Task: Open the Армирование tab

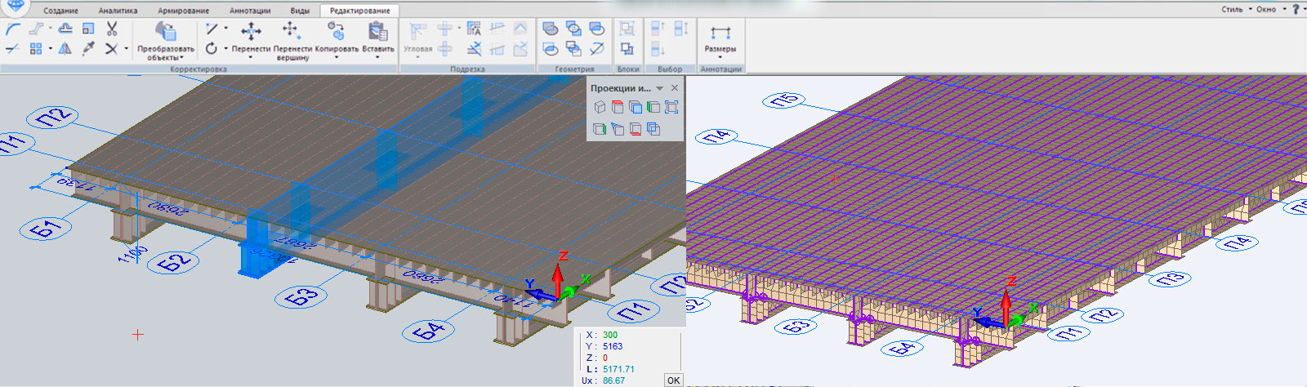Action: (183, 11)
